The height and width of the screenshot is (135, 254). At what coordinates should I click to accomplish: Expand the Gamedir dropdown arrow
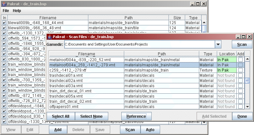pos(218,44)
